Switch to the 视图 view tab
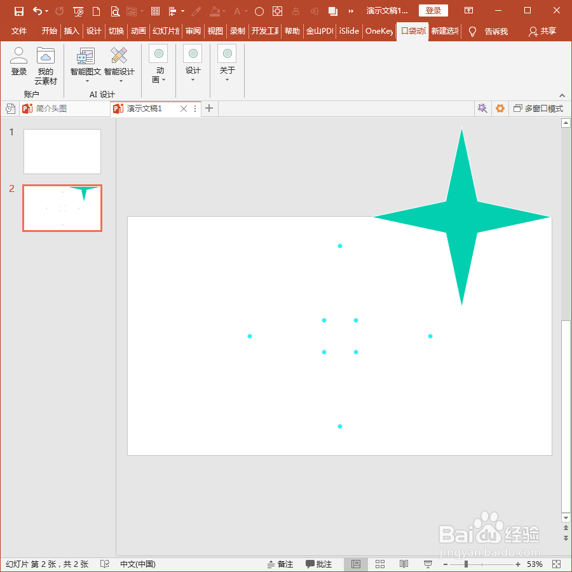The height and width of the screenshot is (572, 572). 215,31
